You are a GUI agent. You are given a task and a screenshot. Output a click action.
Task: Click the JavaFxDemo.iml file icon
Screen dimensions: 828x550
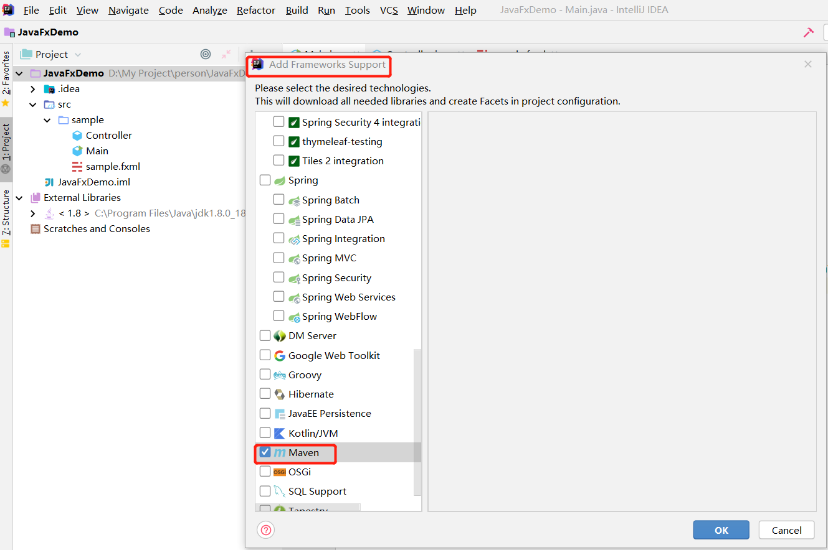click(x=49, y=182)
